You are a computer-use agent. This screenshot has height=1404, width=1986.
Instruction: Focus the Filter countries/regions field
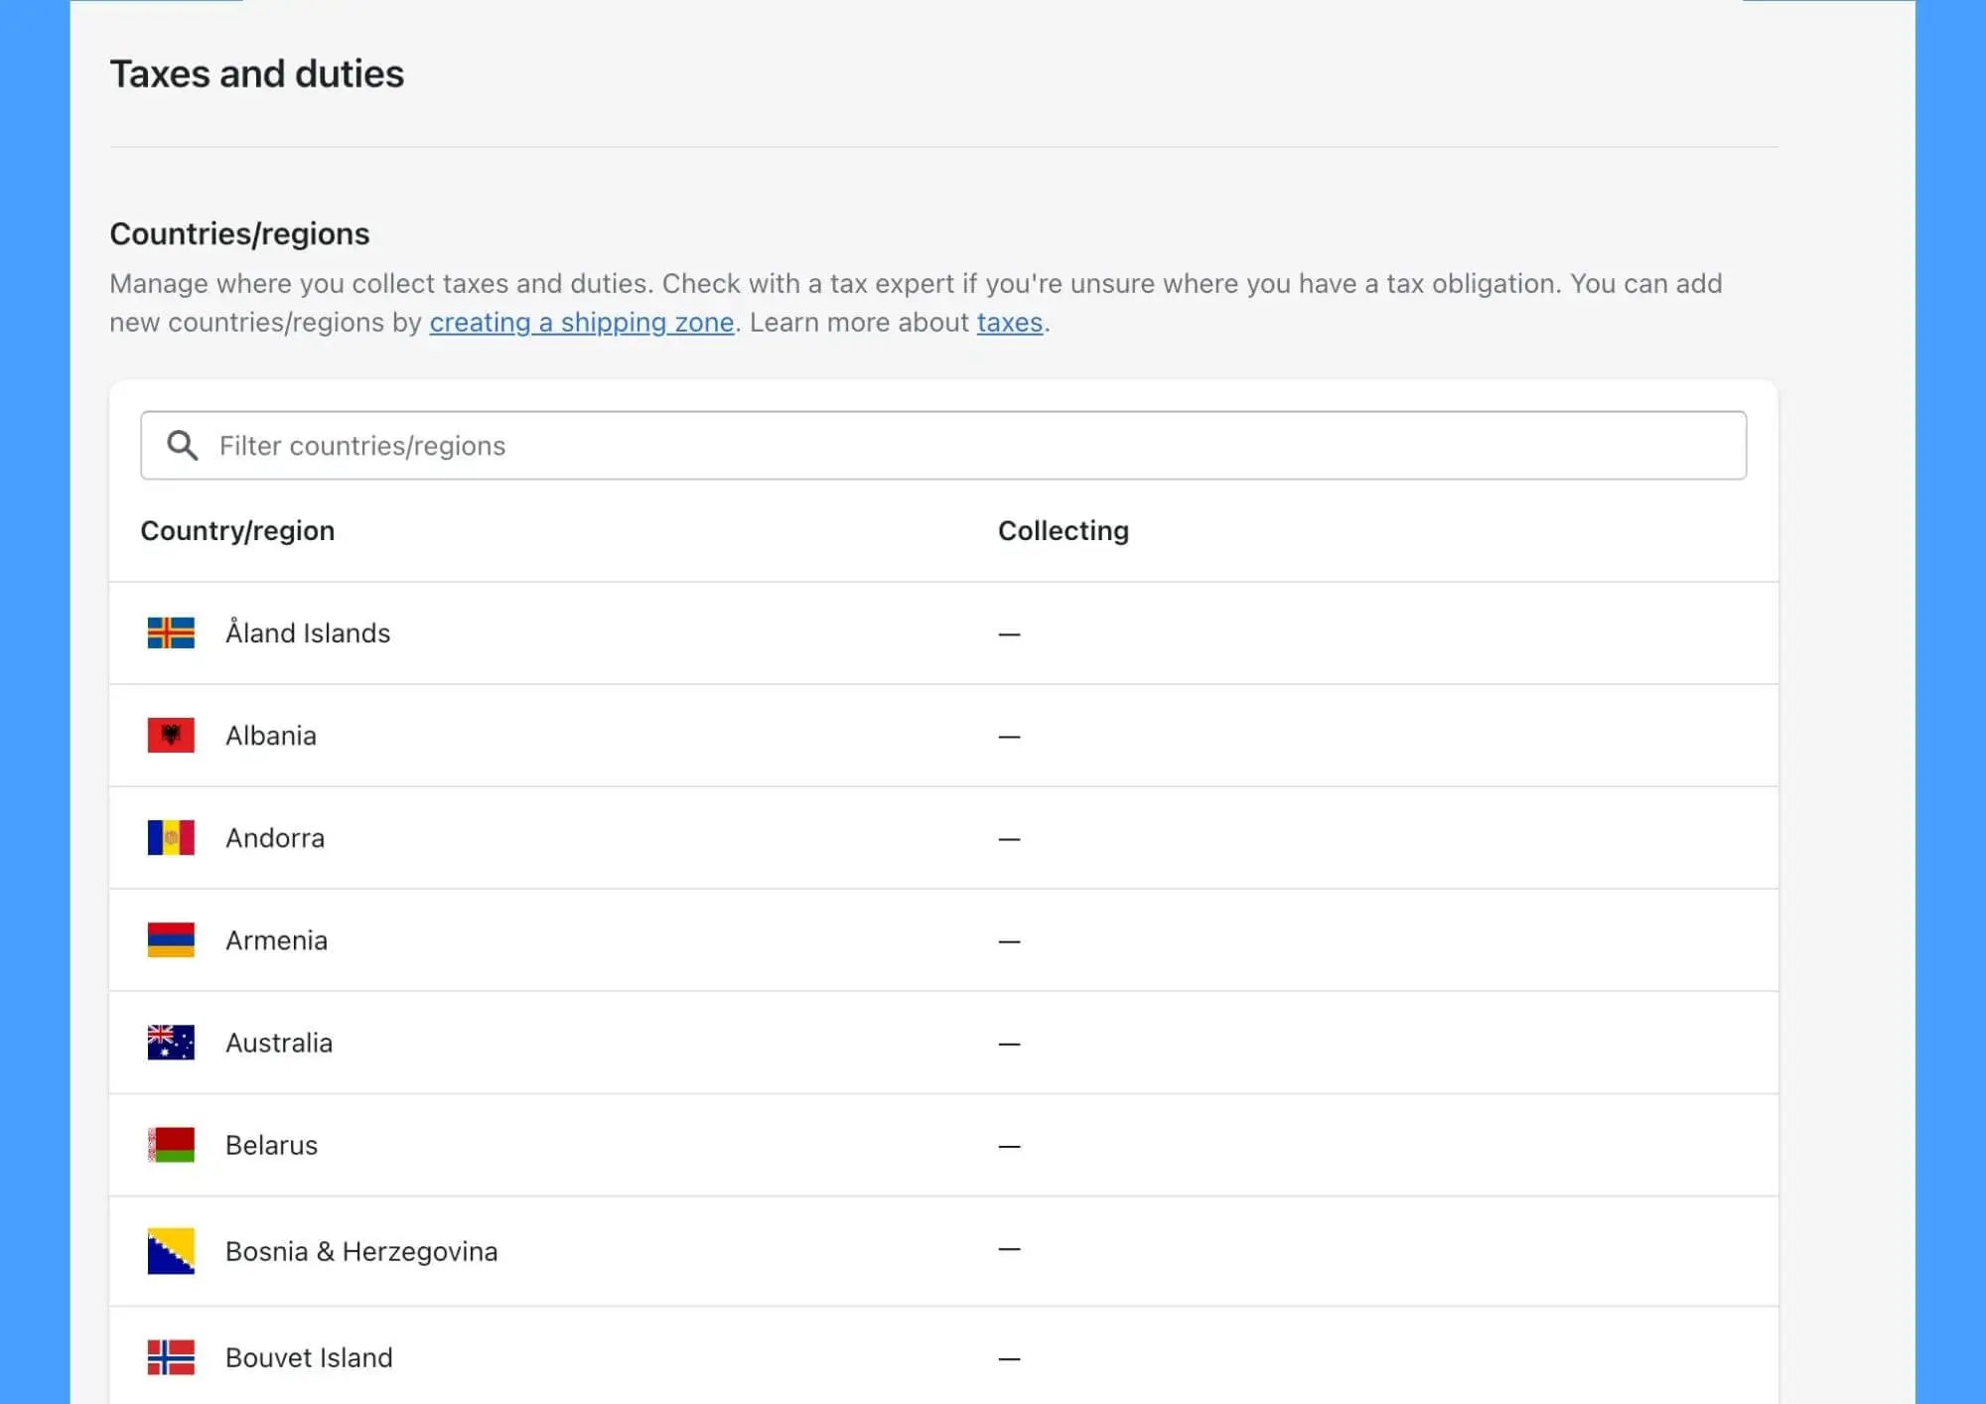[x=973, y=445]
